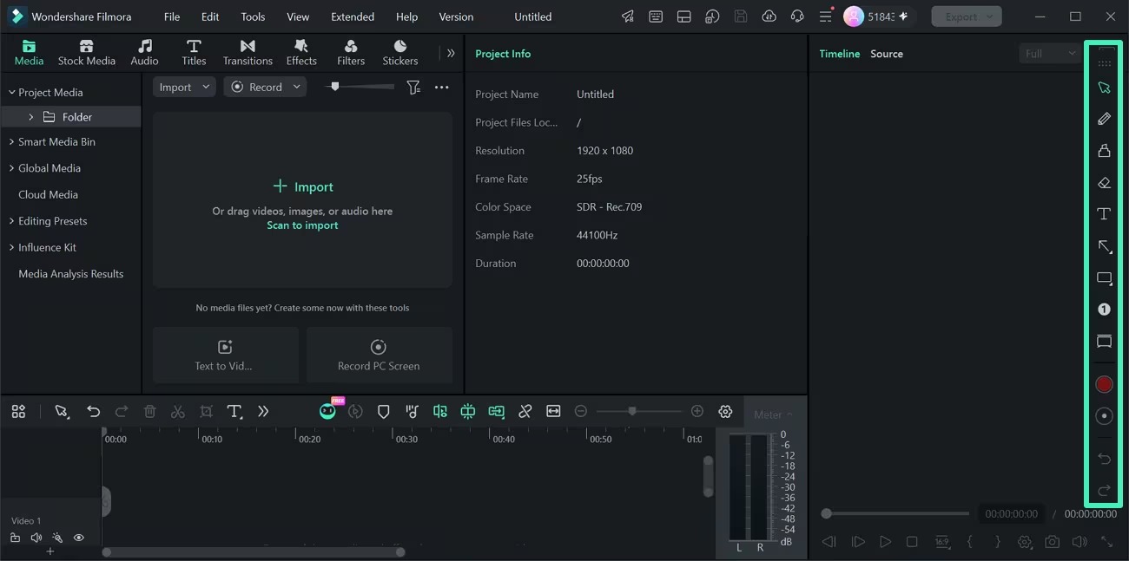1129x561 pixels.
Task: Open the Full preview quality dropdown
Action: pyautogui.click(x=1048, y=54)
